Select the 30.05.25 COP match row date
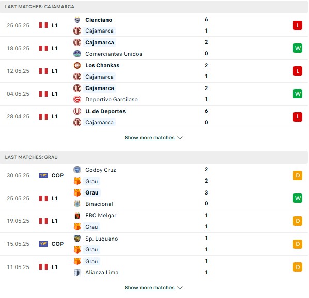 click(18, 175)
